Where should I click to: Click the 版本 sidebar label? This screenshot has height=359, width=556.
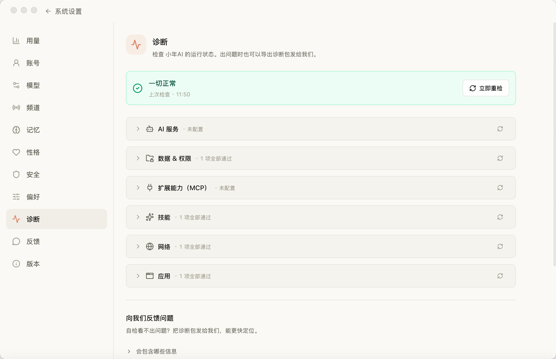point(33,264)
